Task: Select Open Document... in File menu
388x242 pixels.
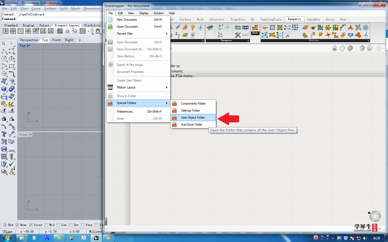Action: tap(138, 27)
